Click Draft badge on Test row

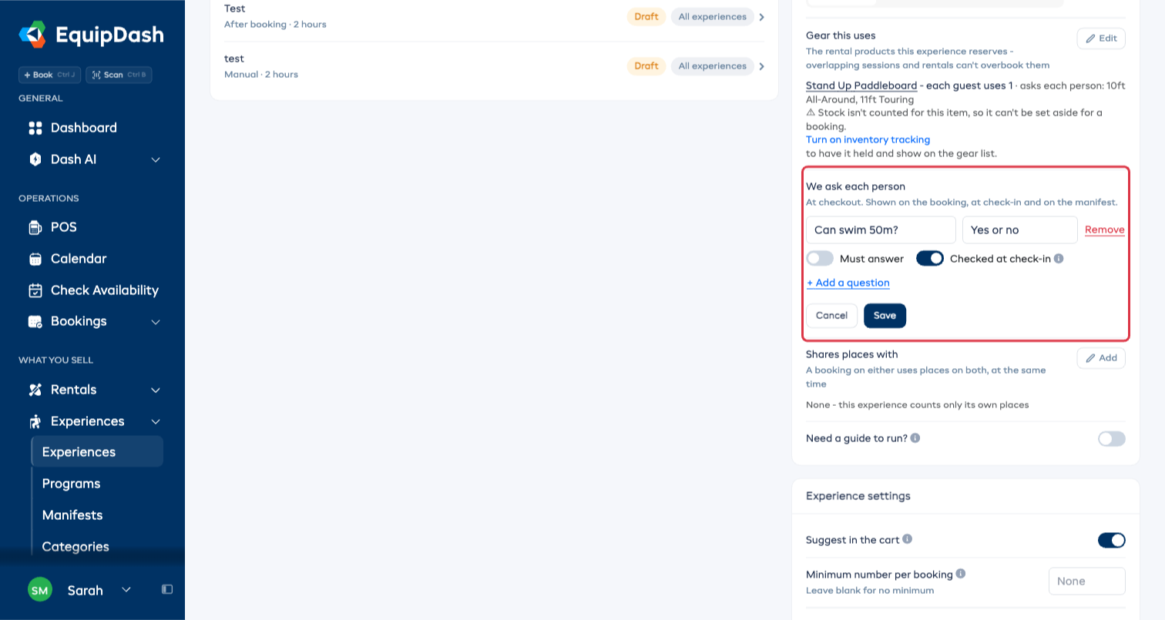point(646,17)
